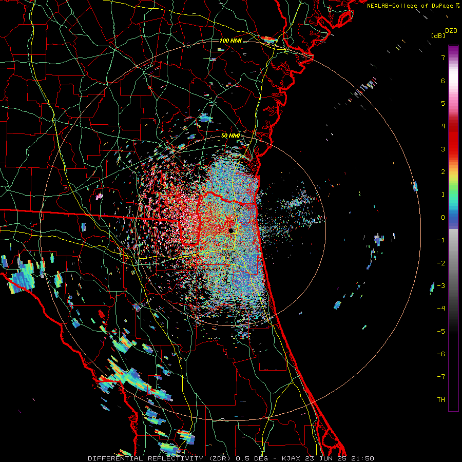Click the -2 tick label on the scale
The width and height of the screenshot is (462, 462).
click(441, 263)
